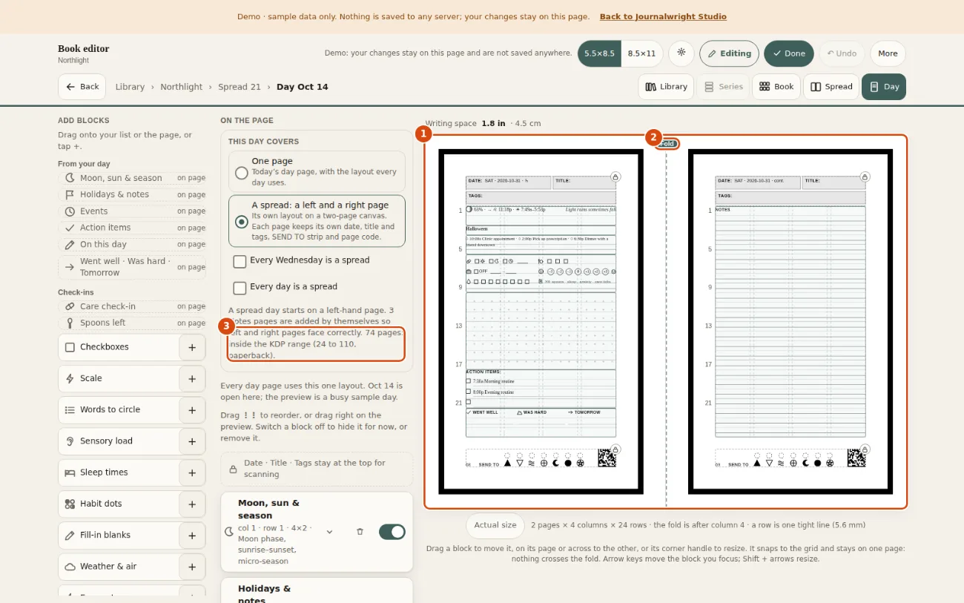Add a Scale block with its plus

point(192,378)
